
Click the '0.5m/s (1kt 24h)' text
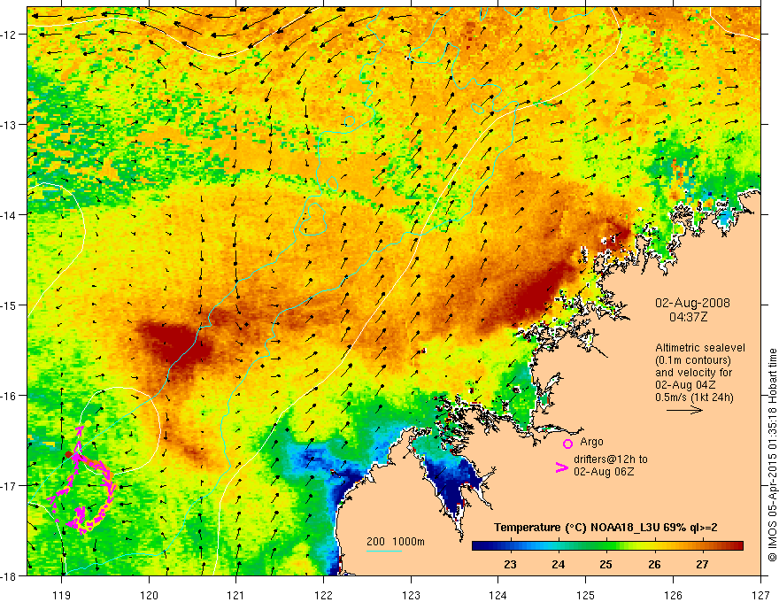(x=695, y=397)
